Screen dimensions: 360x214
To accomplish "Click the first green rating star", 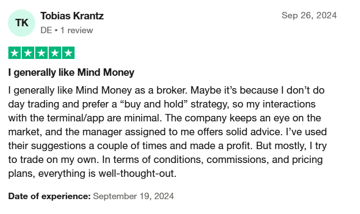I will coord(15,53).
